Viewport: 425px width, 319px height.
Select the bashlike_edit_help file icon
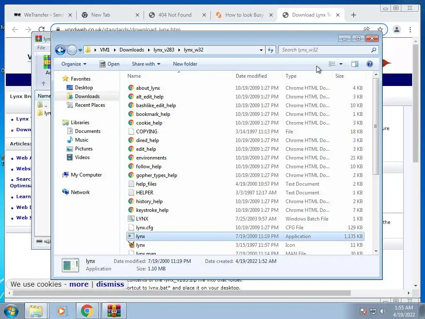pyautogui.click(x=131, y=105)
